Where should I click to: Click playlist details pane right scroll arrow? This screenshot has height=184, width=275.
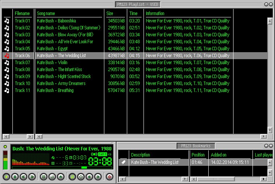(x=263, y=136)
